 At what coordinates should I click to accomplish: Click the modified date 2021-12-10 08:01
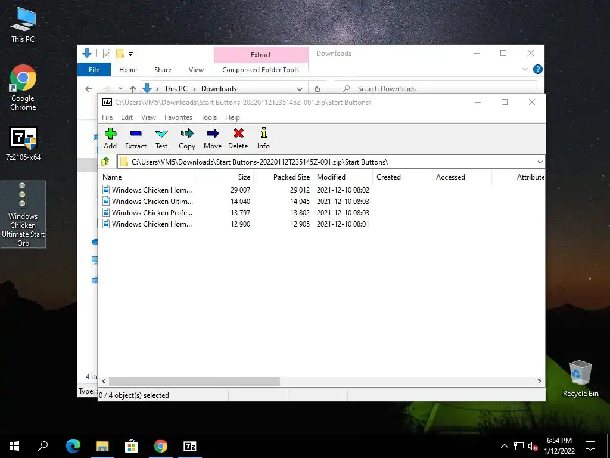pos(343,224)
